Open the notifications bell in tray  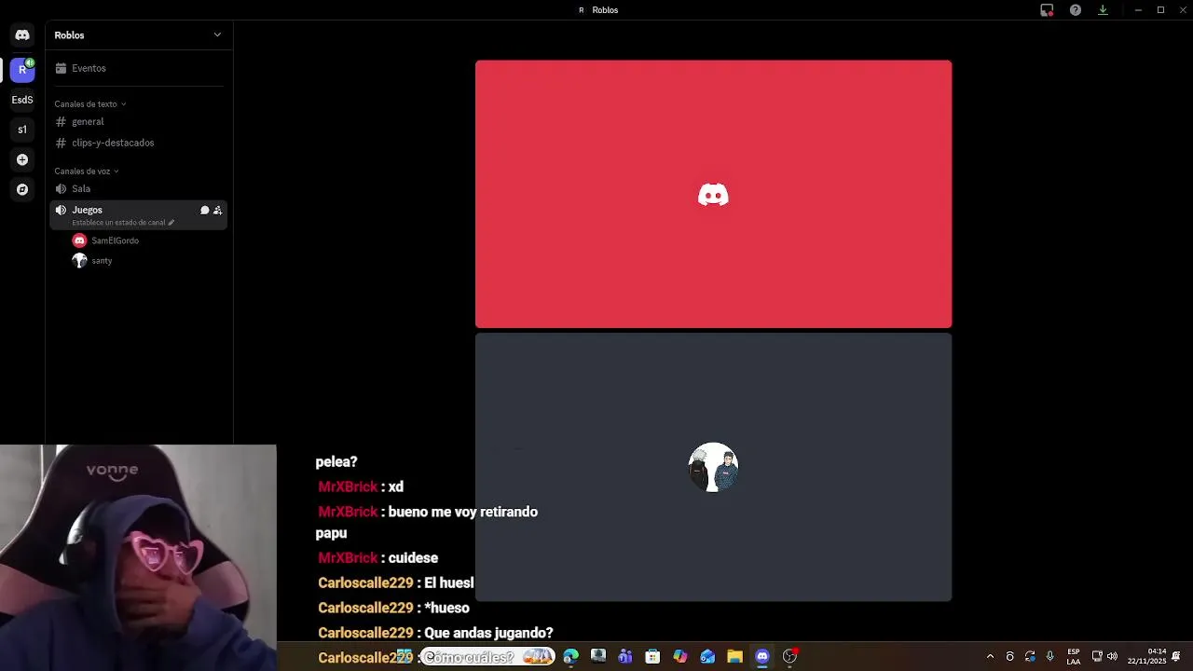(1176, 657)
